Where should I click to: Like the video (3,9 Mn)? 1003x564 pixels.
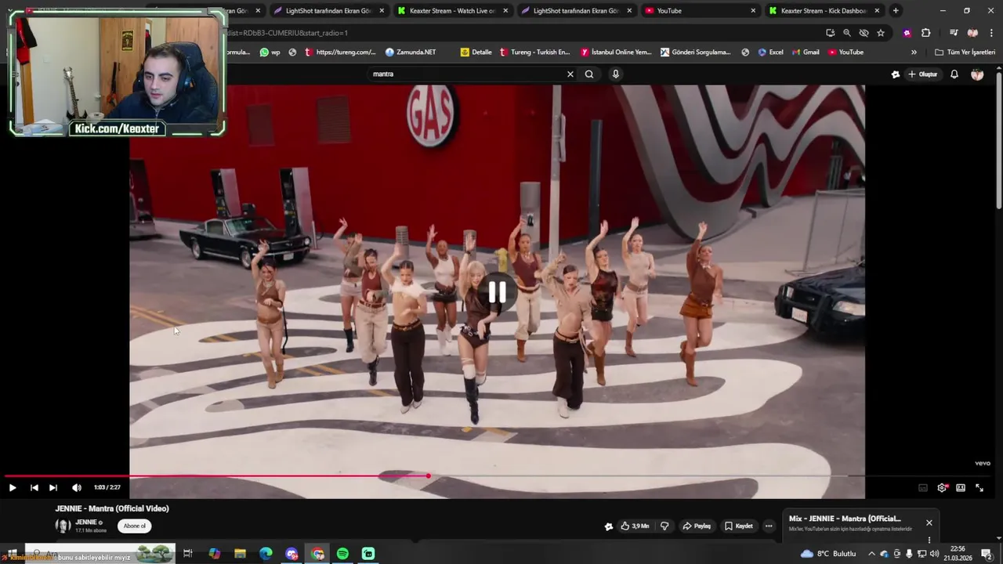point(635,526)
